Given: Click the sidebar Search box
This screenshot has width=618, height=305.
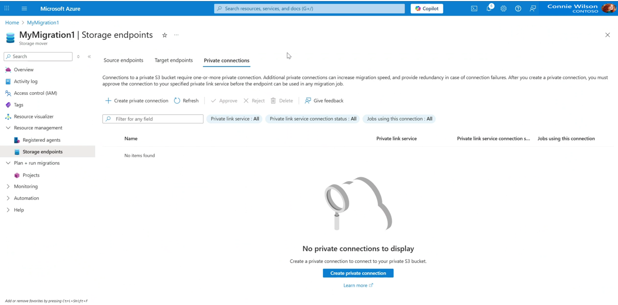Looking at the screenshot, I should [38, 56].
